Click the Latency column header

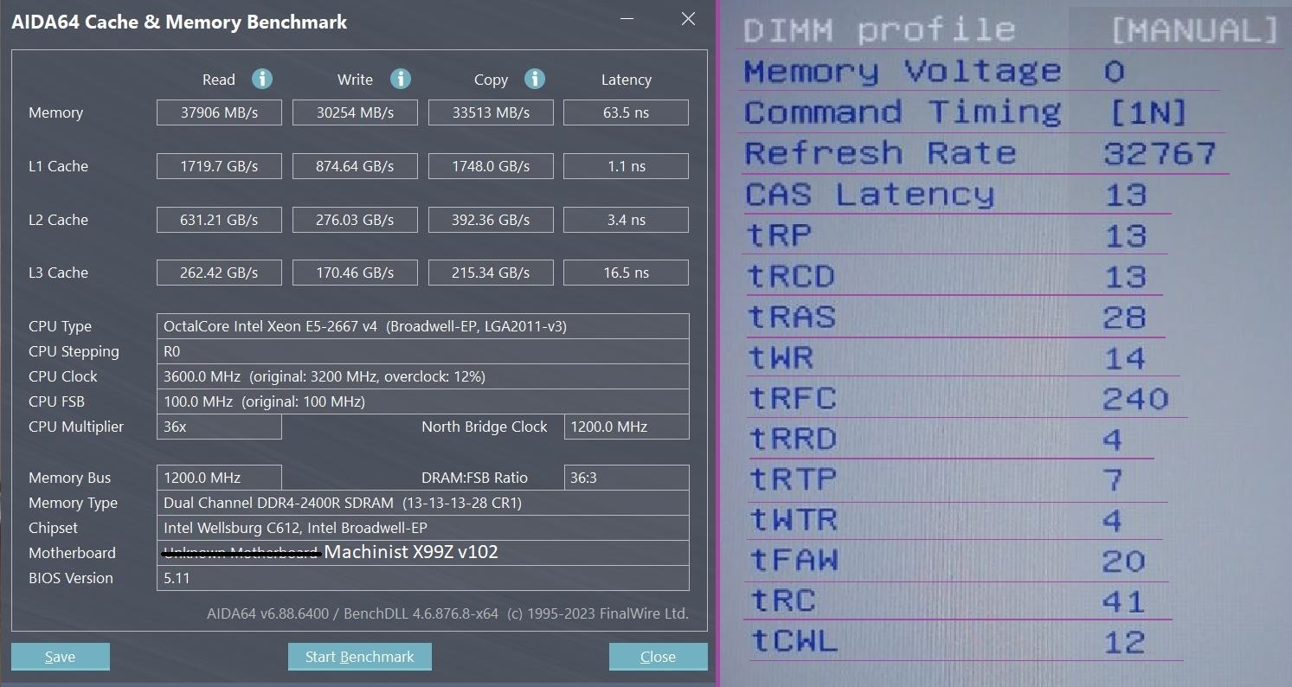627,80
